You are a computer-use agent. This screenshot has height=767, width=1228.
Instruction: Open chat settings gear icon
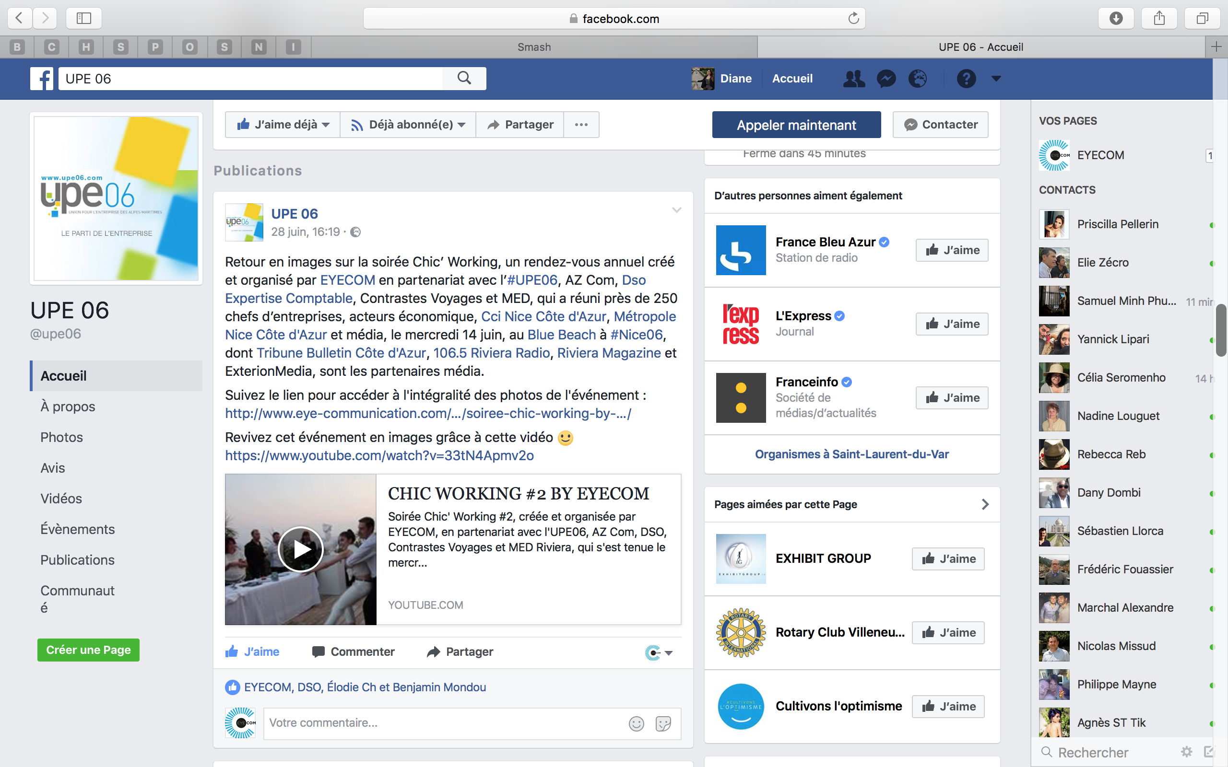click(x=1186, y=752)
